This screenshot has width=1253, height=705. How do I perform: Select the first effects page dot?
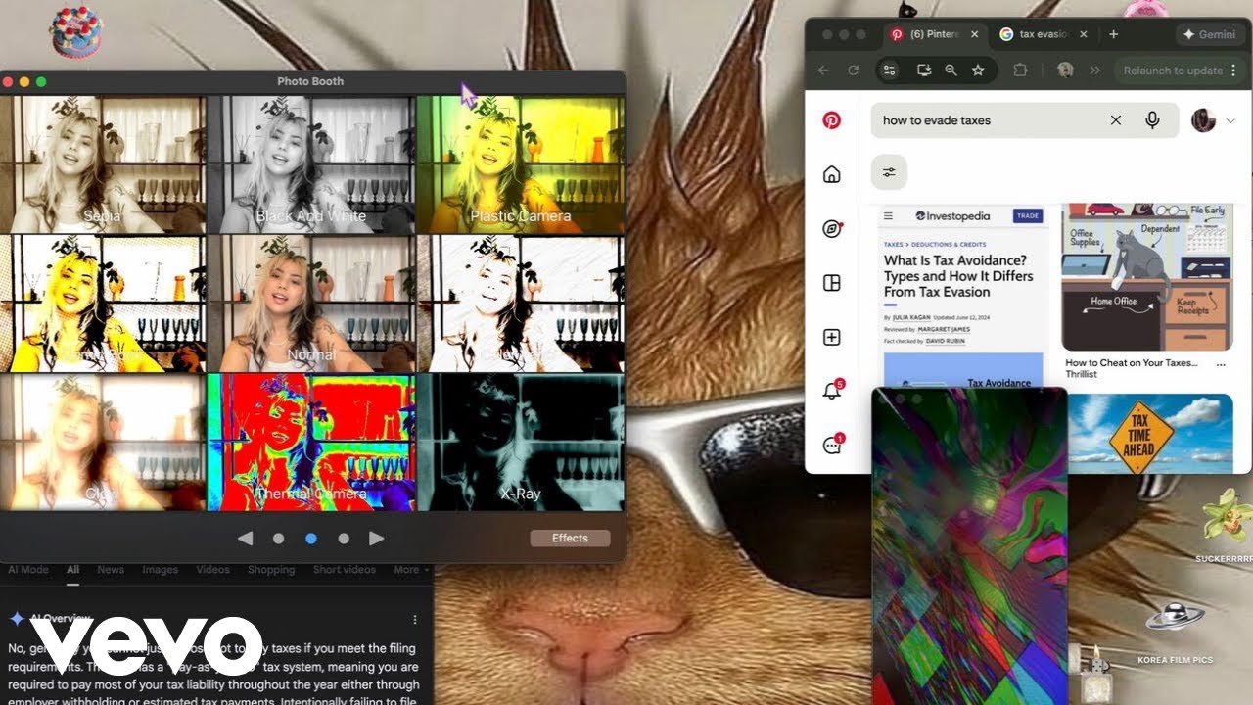[x=278, y=539]
